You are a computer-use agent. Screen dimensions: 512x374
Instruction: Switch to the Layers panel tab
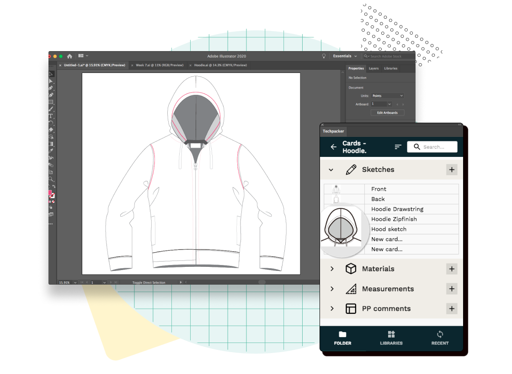tap(373, 68)
